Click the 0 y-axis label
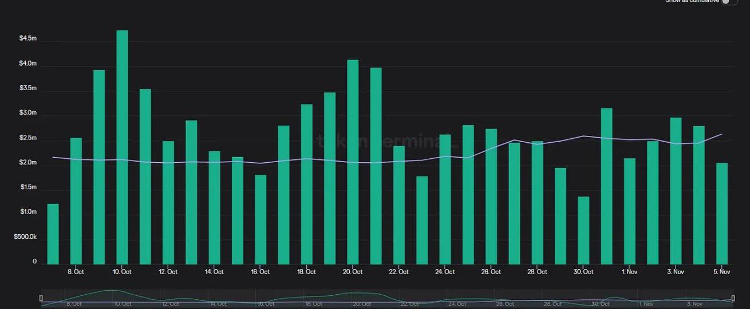Screen dimensions: 750x309 point(34,261)
